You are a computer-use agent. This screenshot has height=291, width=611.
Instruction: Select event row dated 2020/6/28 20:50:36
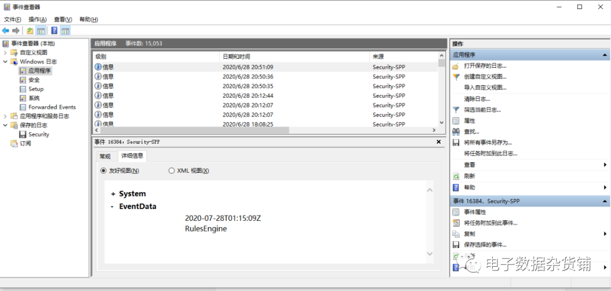(265, 77)
